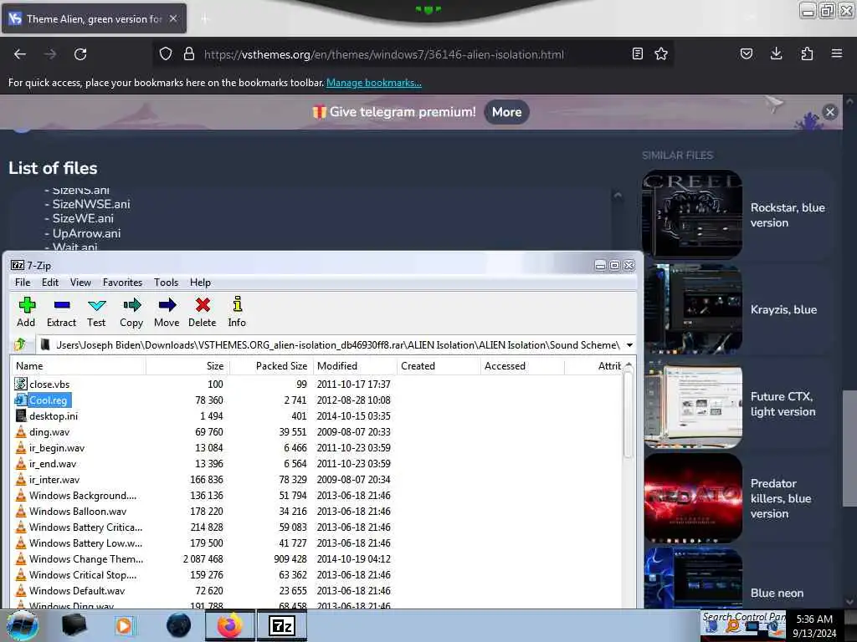The image size is (857, 642).
Task: Open the Tools menu in 7-Zip
Action: pyautogui.click(x=167, y=283)
